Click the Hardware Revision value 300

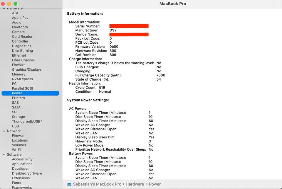(x=113, y=51)
